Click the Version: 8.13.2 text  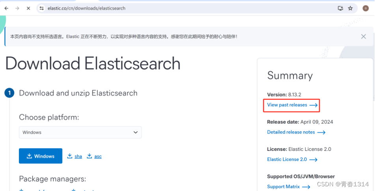[x=284, y=95]
